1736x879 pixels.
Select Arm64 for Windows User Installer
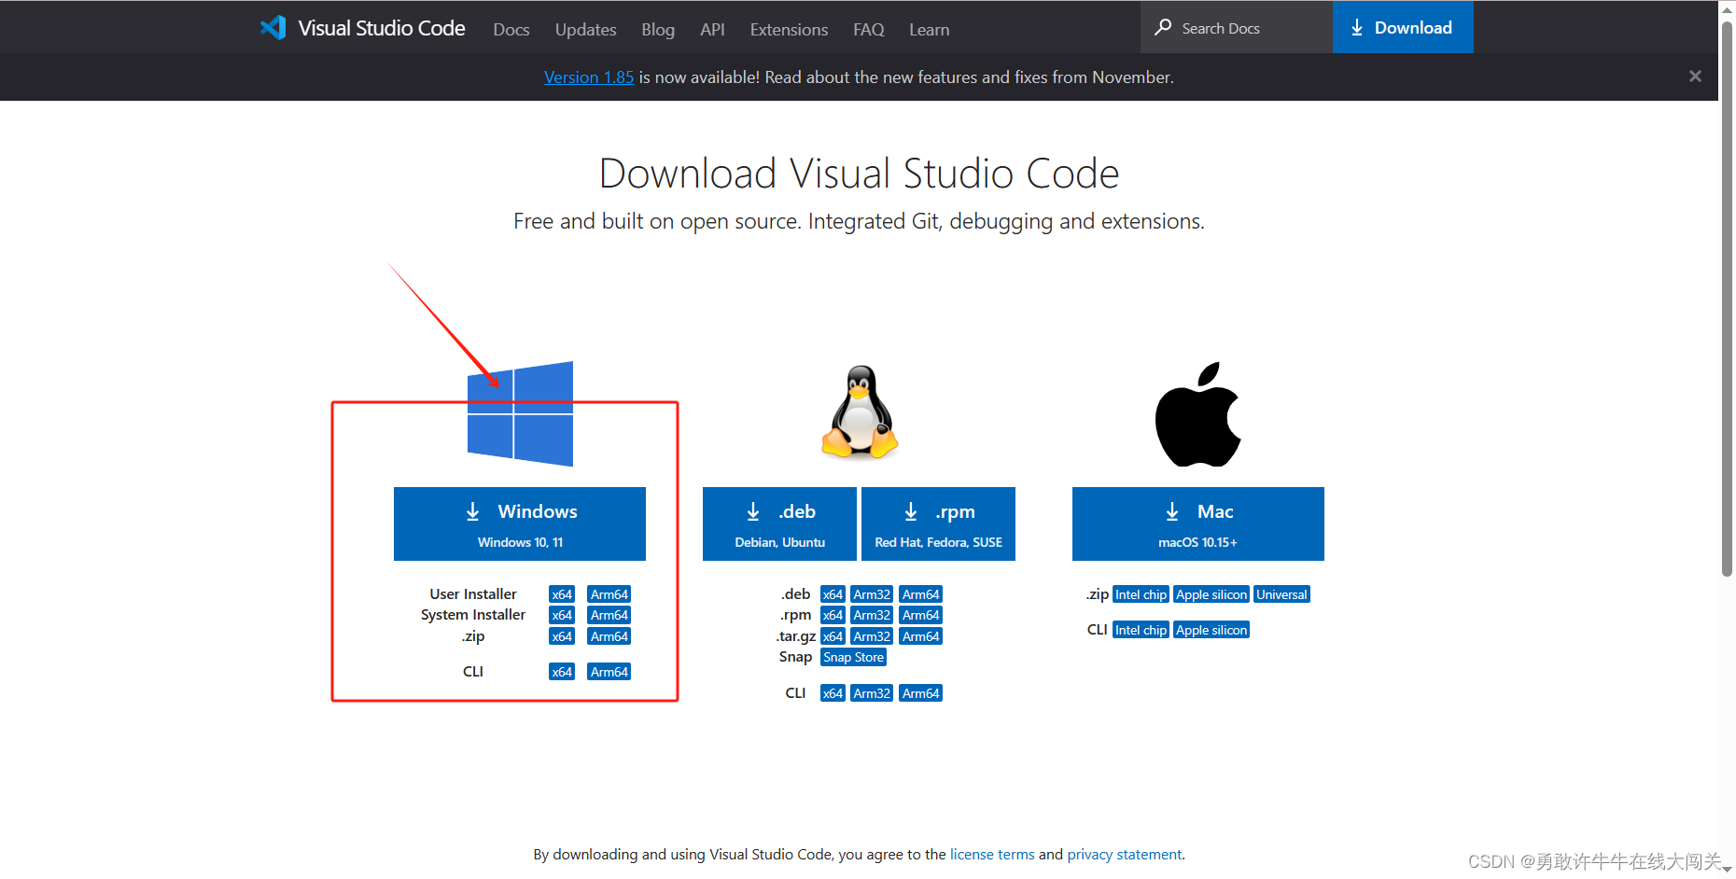(609, 594)
